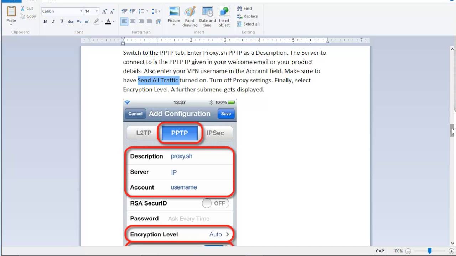
Task: Grow the font size
Action: tap(104, 11)
